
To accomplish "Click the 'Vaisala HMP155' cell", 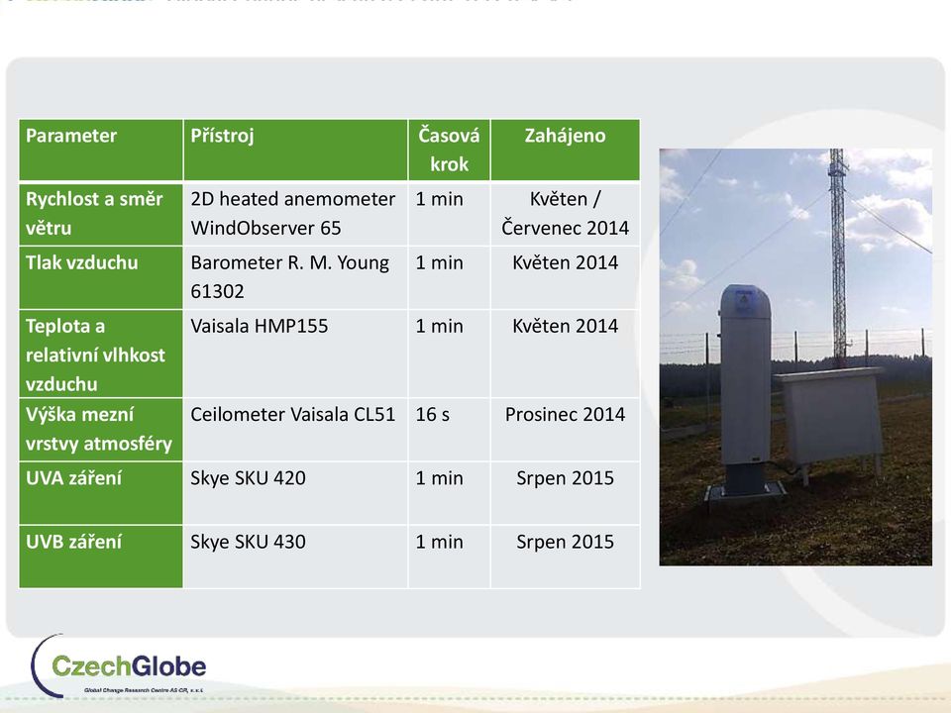I will point(295,354).
